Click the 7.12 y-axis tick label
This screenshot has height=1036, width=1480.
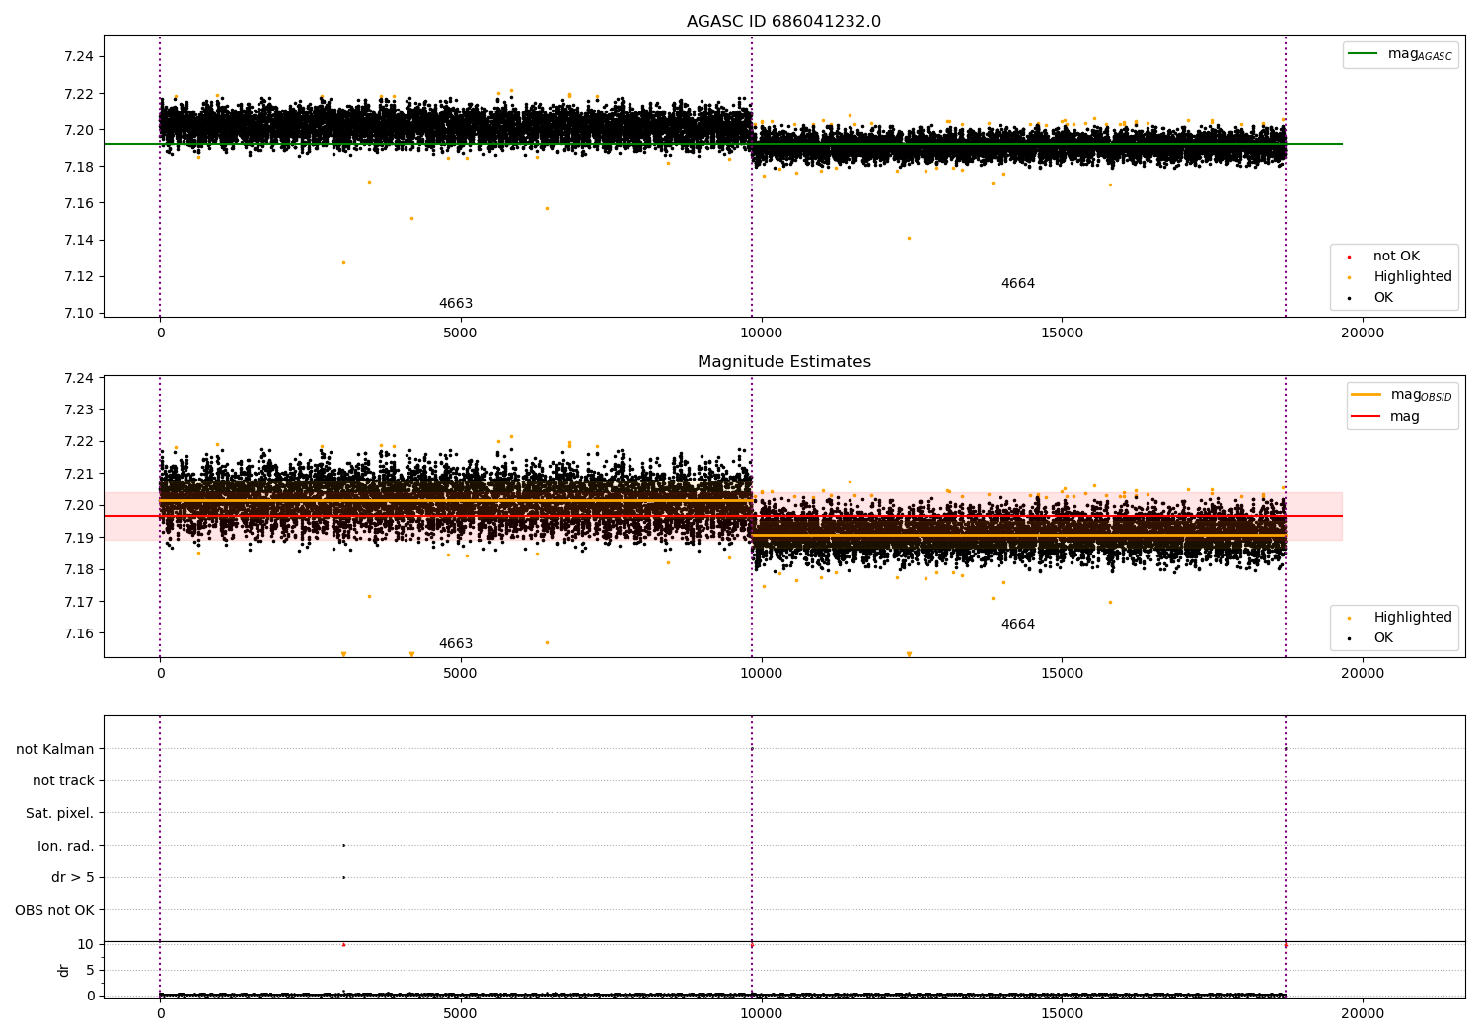tap(78, 277)
